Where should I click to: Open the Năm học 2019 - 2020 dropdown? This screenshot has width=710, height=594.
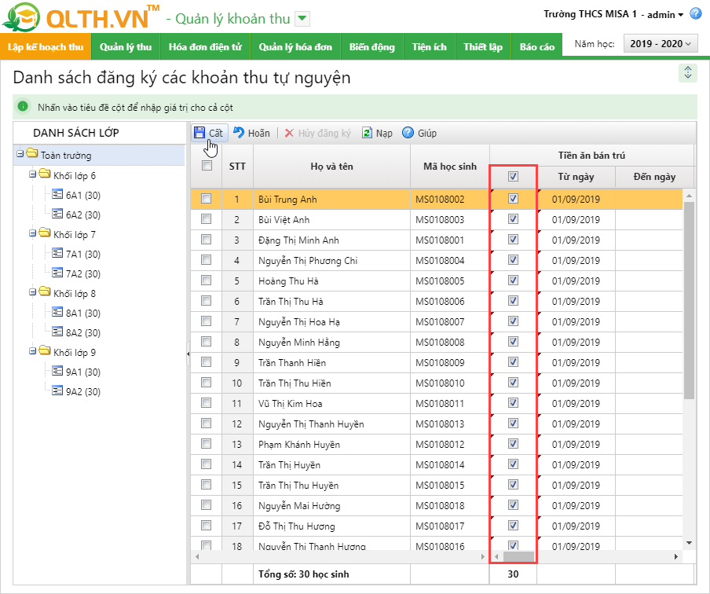(x=661, y=44)
